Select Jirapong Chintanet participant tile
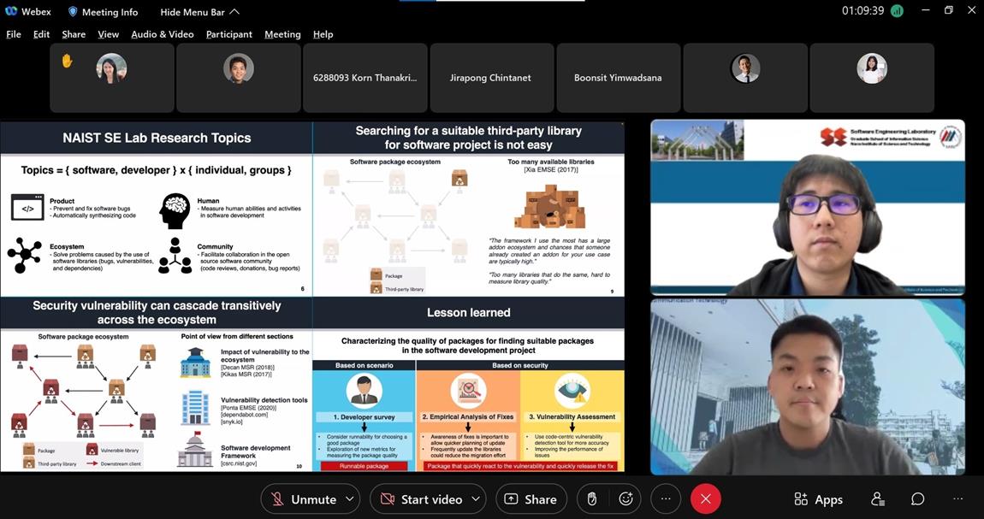 pyautogui.click(x=490, y=78)
